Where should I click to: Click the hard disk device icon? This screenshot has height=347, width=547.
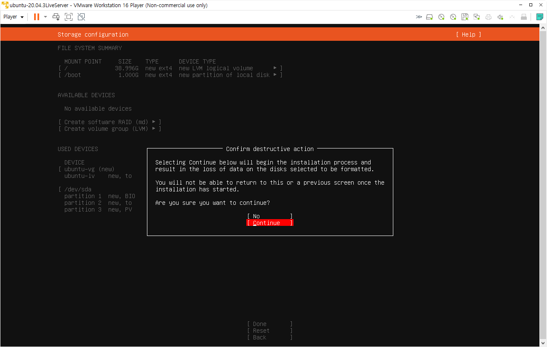tap(430, 17)
